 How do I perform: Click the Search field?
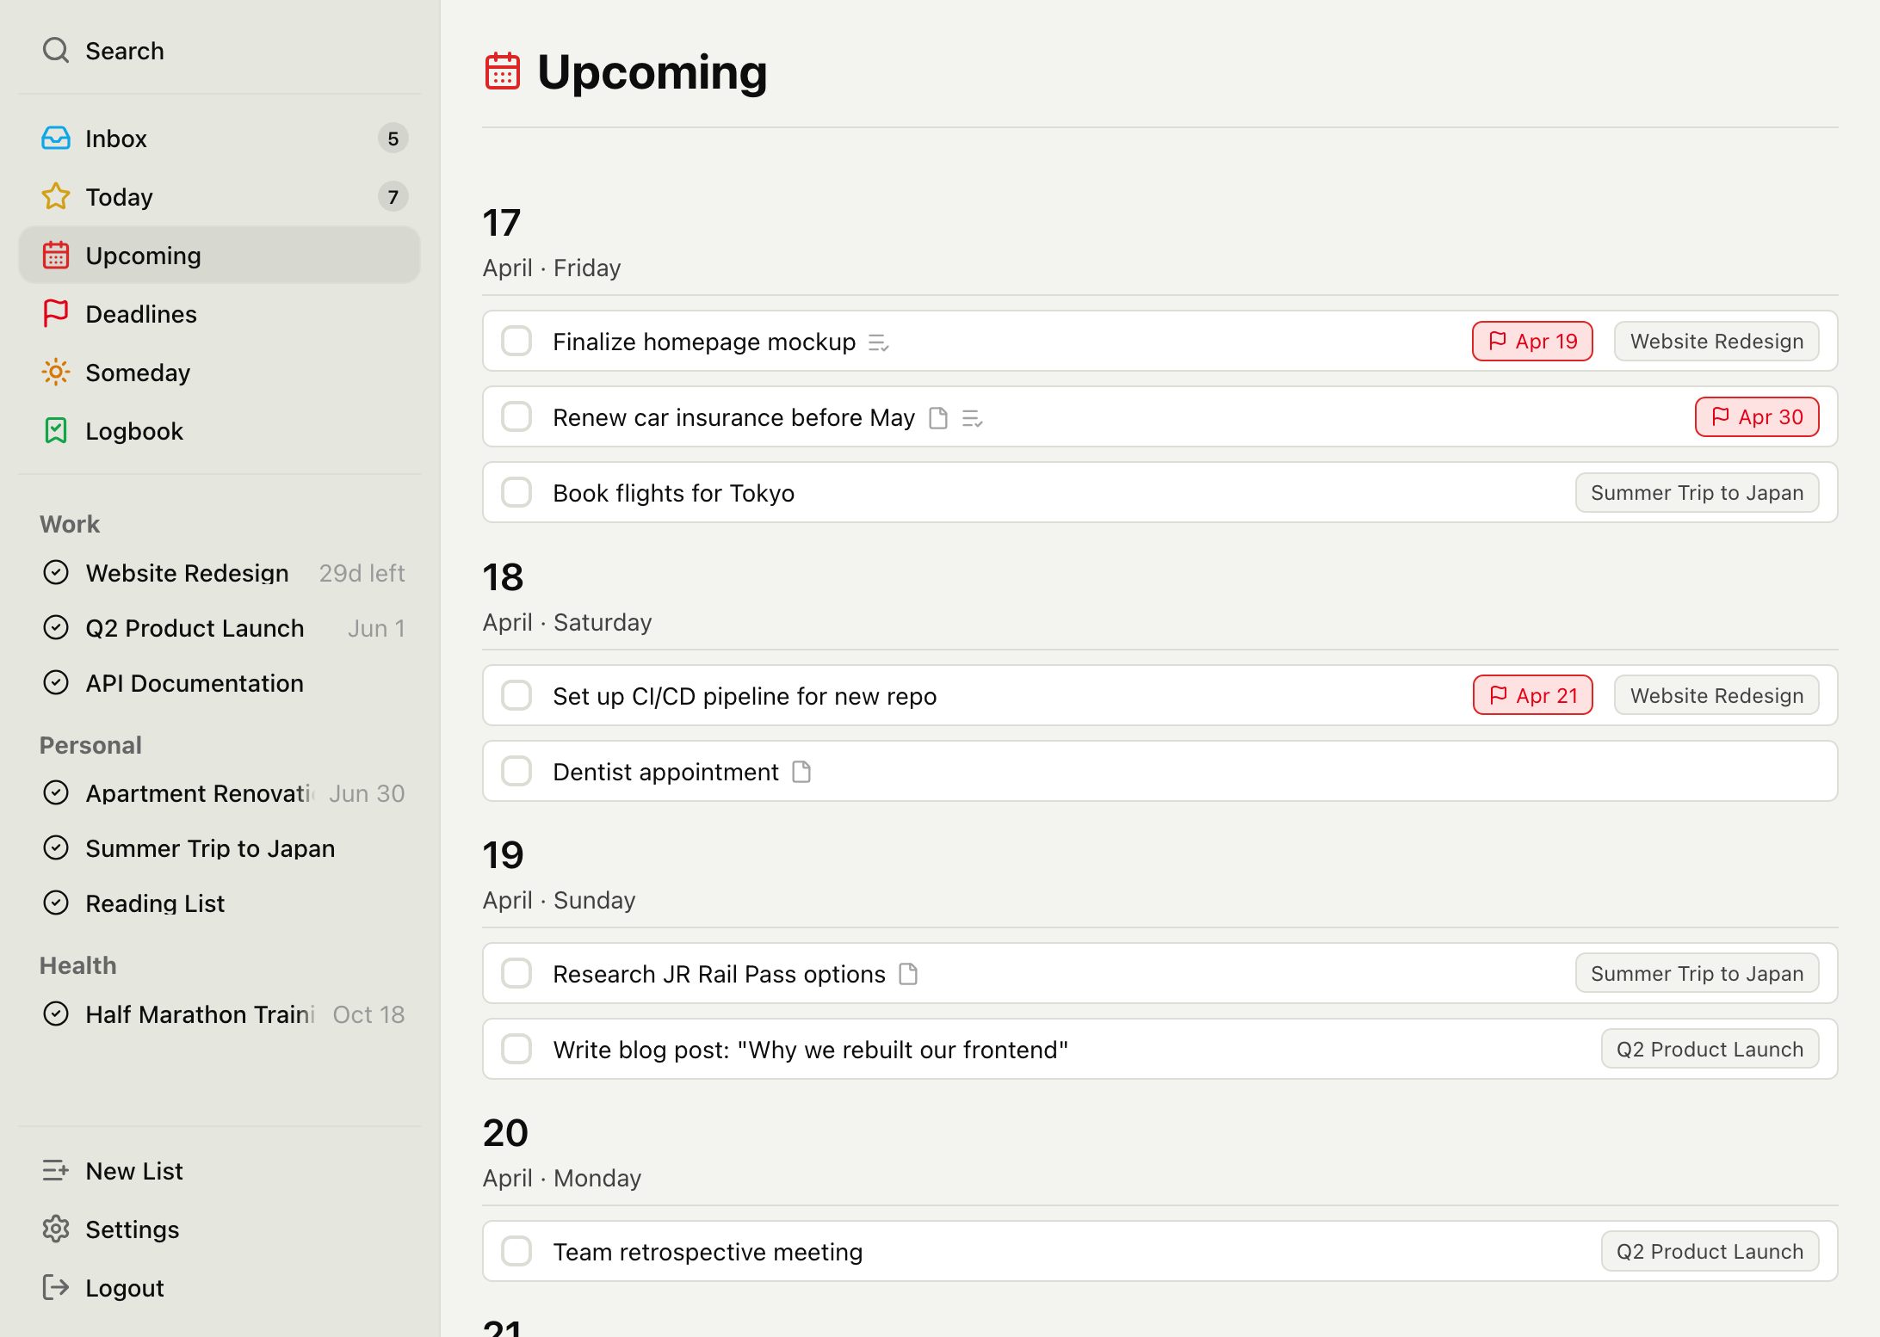(220, 51)
